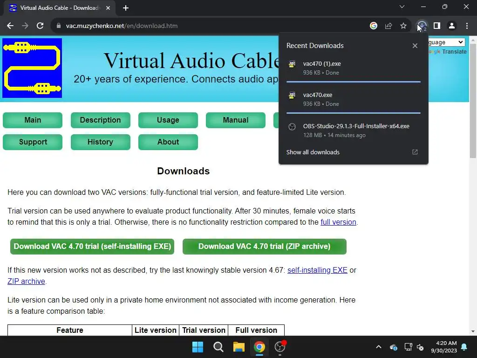477x358 pixels.
Task: Download stable 4.67 ZIP archive link
Action: pos(26,281)
